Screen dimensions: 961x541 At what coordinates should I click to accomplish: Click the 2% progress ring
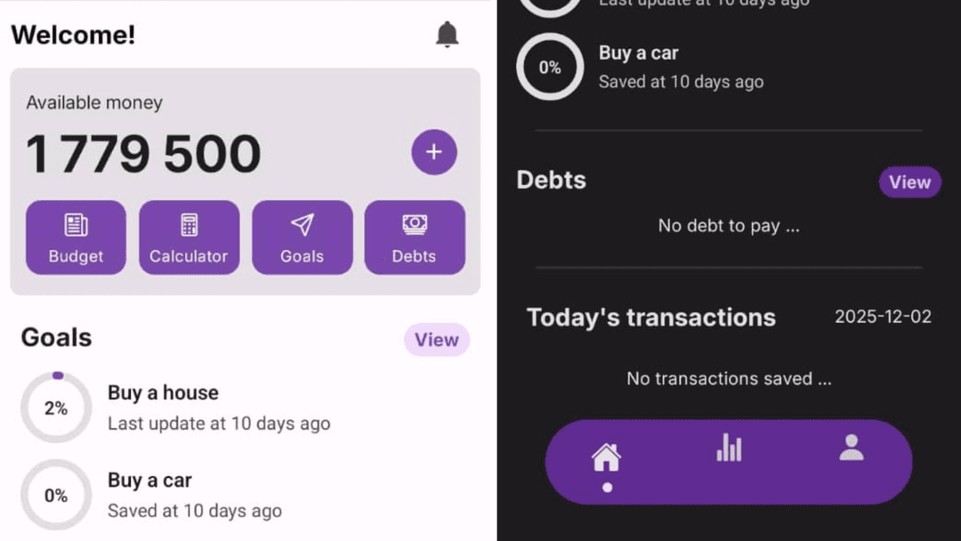coord(56,408)
